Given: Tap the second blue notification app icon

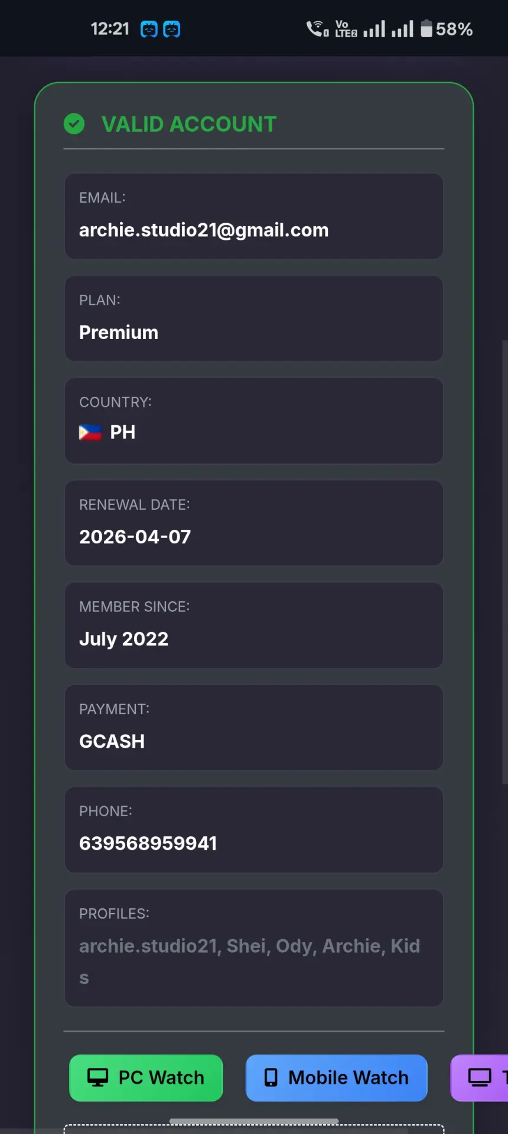Looking at the screenshot, I should [171, 29].
